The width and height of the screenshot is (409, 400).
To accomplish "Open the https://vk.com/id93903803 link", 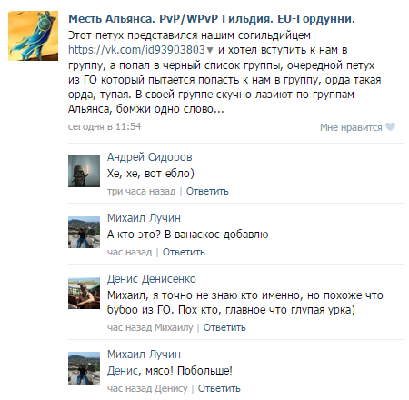I will coord(136,50).
